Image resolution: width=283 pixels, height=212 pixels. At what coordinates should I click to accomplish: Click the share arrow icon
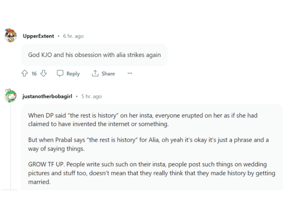(95, 73)
